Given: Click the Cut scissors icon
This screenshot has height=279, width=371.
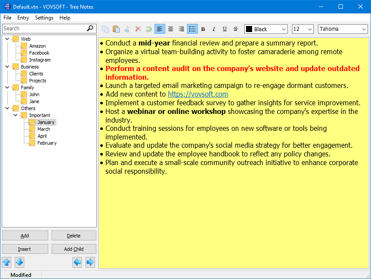Looking at the screenshot, I should tap(127, 29).
